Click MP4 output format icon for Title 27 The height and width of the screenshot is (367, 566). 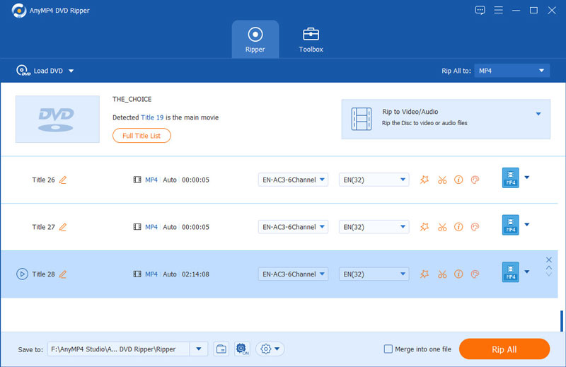pyautogui.click(x=510, y=226)
